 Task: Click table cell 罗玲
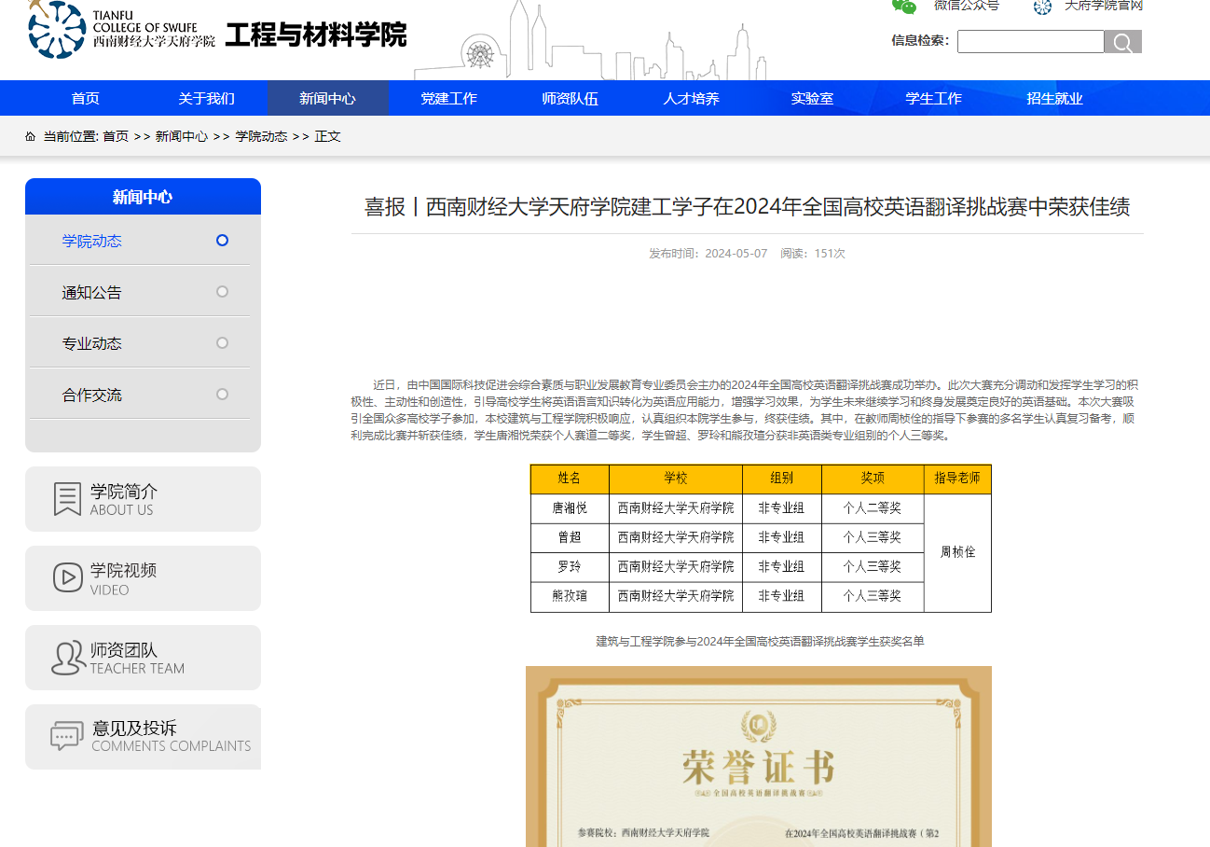(570, 567)
